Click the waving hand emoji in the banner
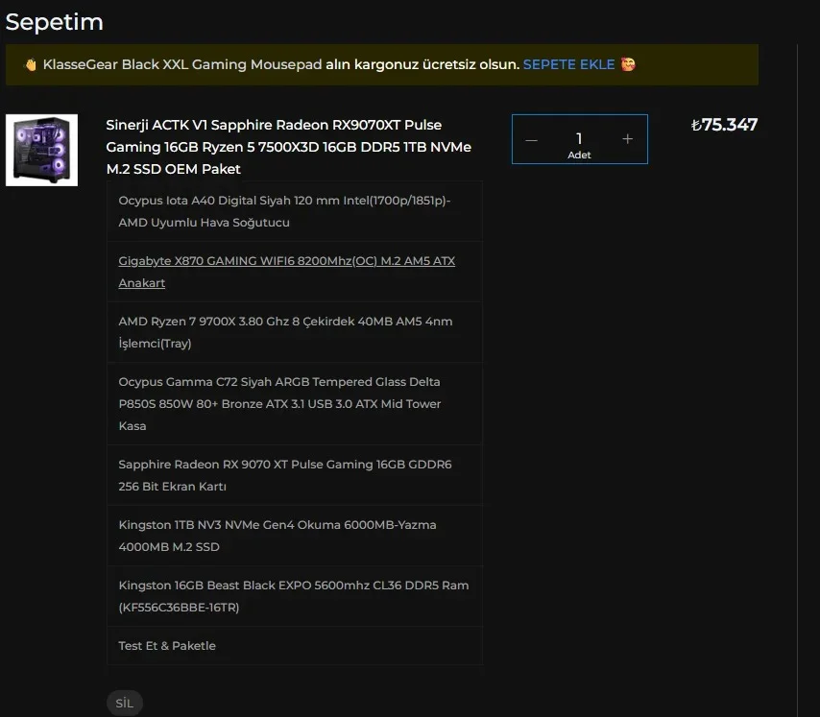Screen dimensions: 820x717 point(31,65)
